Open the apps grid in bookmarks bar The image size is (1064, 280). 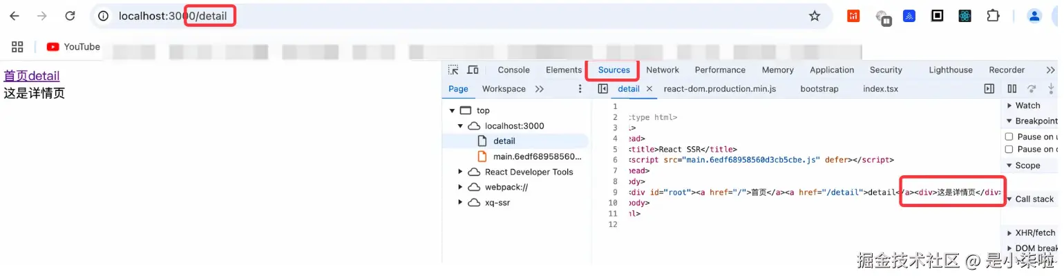pyautogui.click(x=17, y=47)
